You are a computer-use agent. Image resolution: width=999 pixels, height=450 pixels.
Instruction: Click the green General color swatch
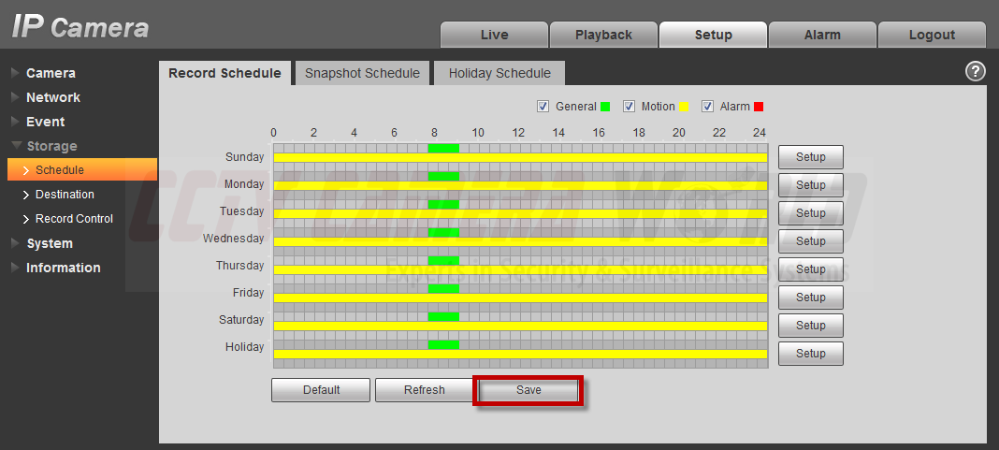click(605, 107)
